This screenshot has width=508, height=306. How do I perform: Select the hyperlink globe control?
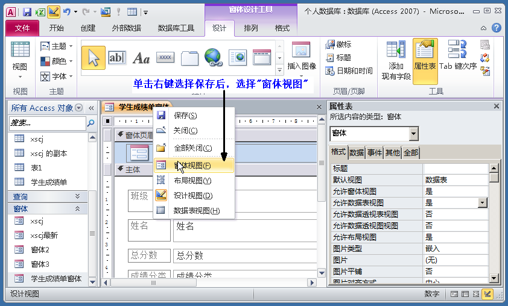(x=214, y=57)
